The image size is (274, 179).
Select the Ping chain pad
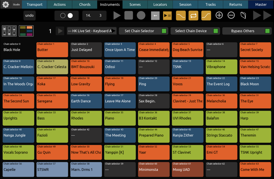tap(154, 84)
